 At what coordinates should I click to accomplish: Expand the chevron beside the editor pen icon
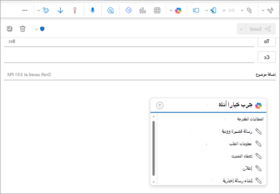pos(263,11)
